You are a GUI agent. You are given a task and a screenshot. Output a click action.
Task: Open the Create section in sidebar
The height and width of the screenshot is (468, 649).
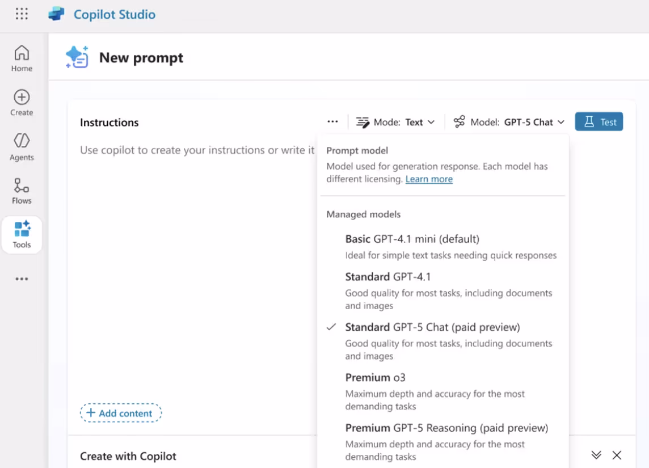[22, 103]
